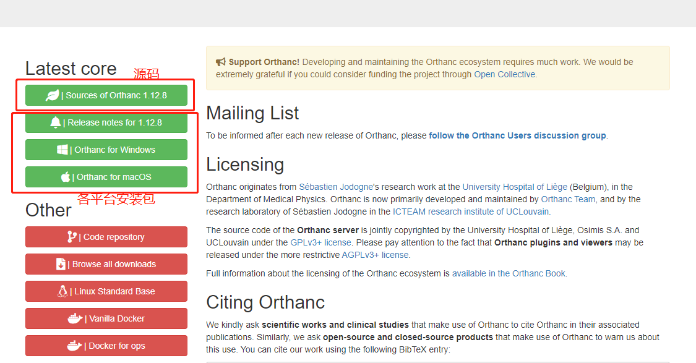
Task: Open the Linux Standard Base button
Action: click(106, 291)
